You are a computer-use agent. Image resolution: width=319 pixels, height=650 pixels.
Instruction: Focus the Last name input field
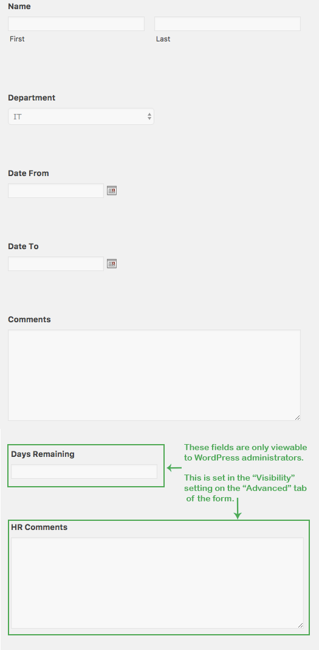coord(227,24)
